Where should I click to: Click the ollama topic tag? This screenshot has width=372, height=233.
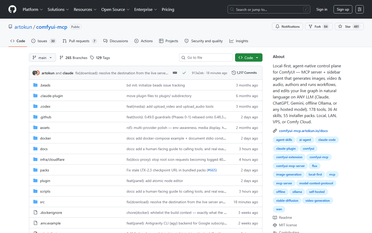[297, 192]
